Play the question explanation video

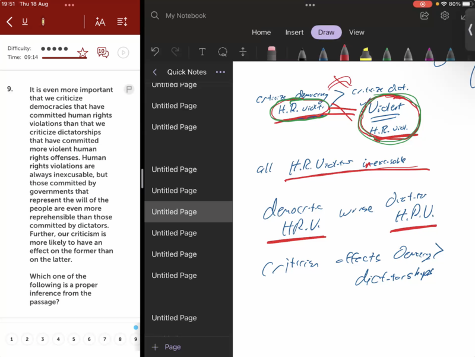click(123, 53)
